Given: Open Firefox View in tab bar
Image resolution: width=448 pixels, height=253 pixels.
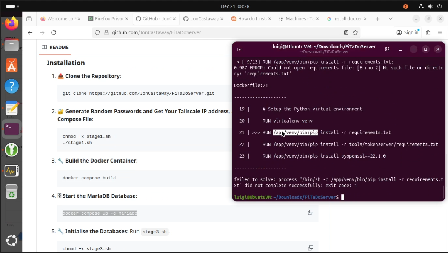Looking at the screenshot, I should coord(29,19).
